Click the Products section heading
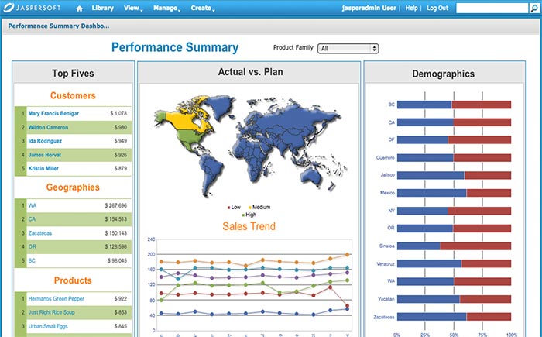Viewport: 542px width, 337px height. [x=73, y=280]
